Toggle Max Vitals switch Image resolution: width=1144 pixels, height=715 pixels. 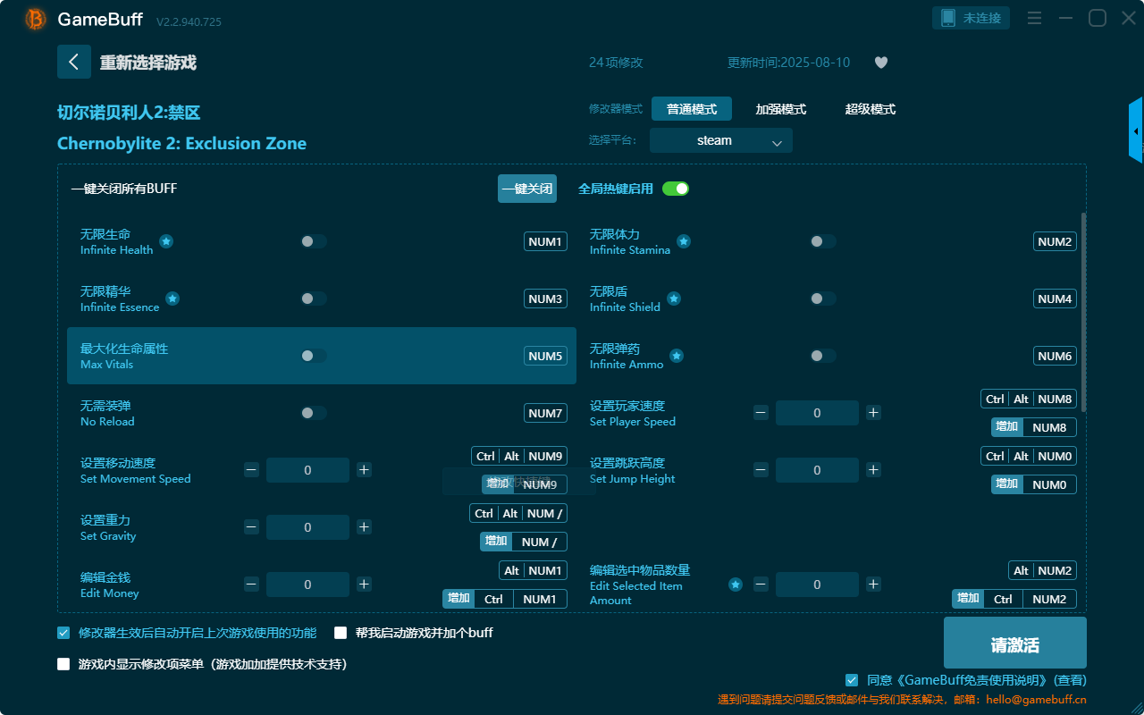click(314, 356)
